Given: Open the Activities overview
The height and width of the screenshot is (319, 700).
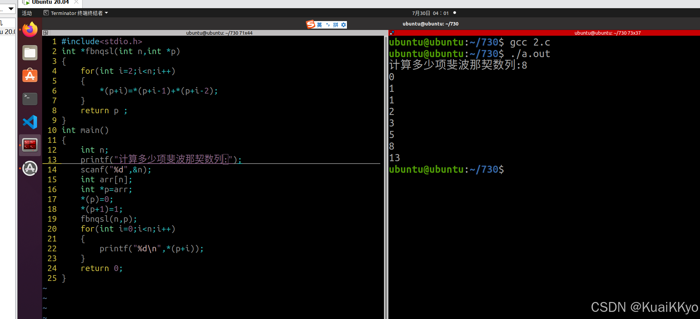Looking at the screenshot, I should click(27, 13).
